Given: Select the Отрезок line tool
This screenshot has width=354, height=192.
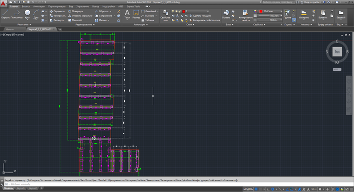Looking at the screenshot, I should click(5, 14).
